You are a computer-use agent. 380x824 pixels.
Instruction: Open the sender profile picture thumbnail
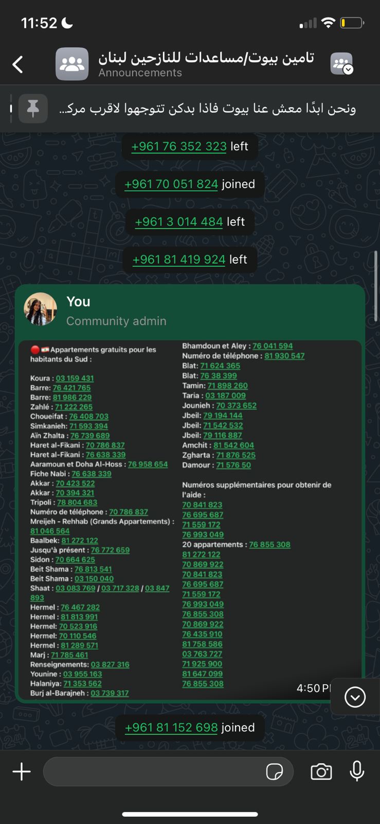(x=41, y=310)
